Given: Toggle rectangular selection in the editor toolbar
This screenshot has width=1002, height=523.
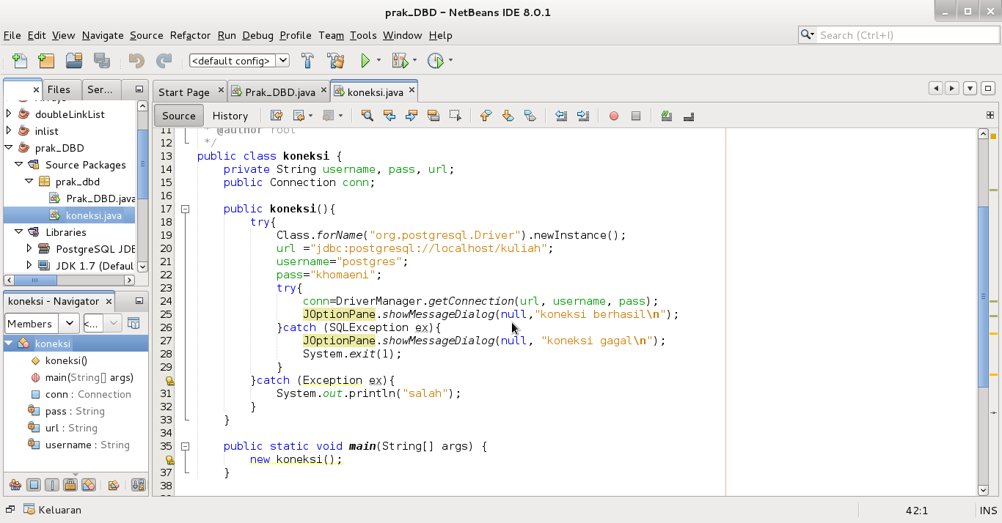Looking at the screenshot, I should coord(456,115).
